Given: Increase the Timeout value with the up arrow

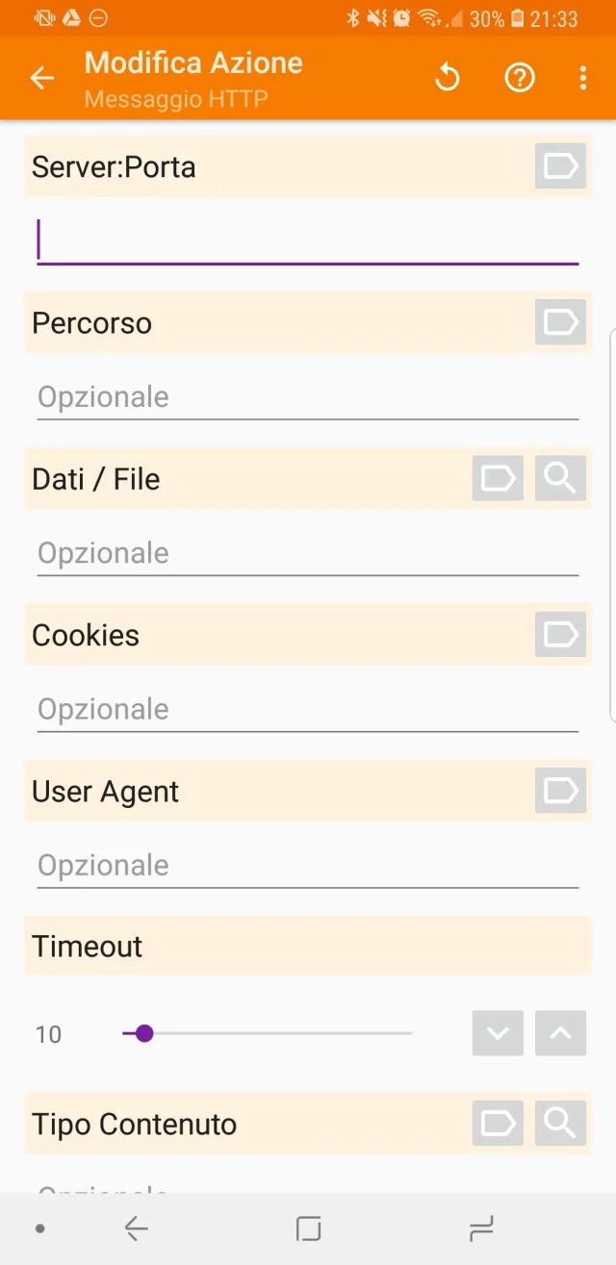Looking at the screenshot, I should (559, 1033).
